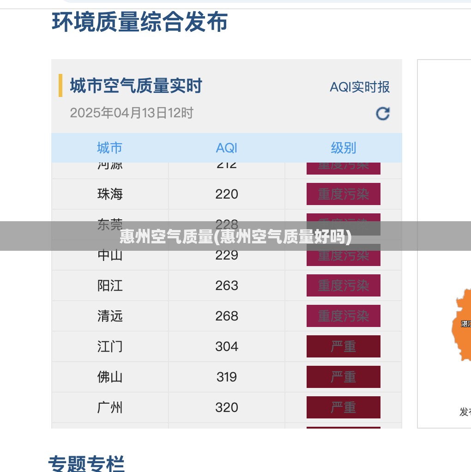Click the 级别 column header
Image resolution: width=471 pixels, height=472 pixels.
(344, 148)
